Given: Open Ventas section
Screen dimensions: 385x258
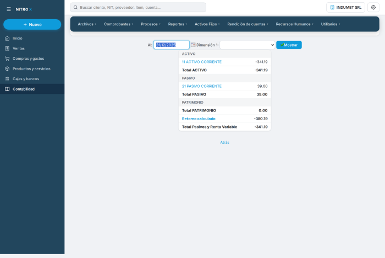Looking at the screenshot, I should click(x=32, y=48).
